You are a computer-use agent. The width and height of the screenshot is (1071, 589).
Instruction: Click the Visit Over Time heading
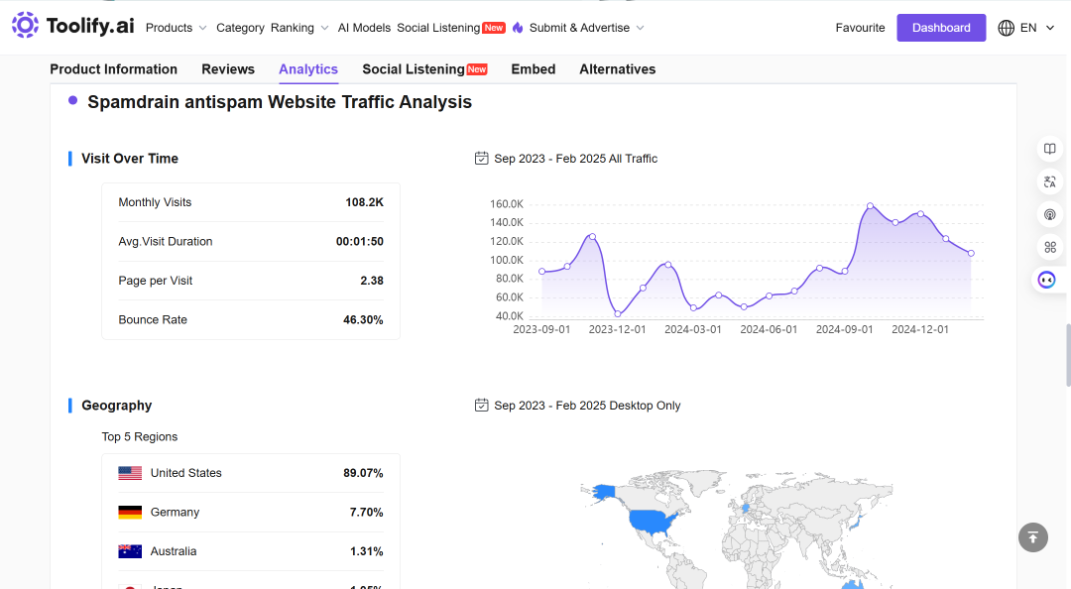coord(130,159)
